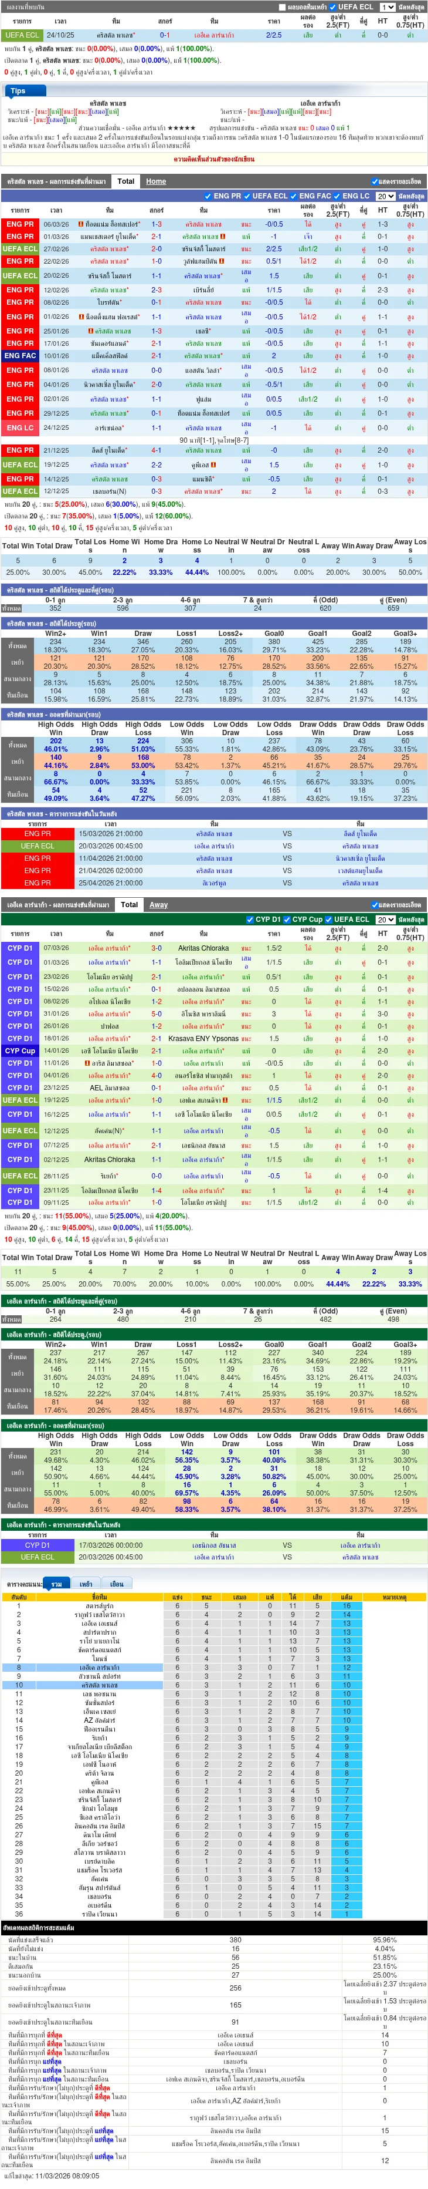Click the 95.96% statistic value
Screen dimensions: 428x2189
pyautogui.click(x=384, y=1940)
